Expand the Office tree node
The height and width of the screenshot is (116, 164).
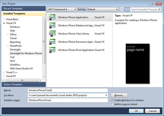pyautogui.click(x=8, y=34)
